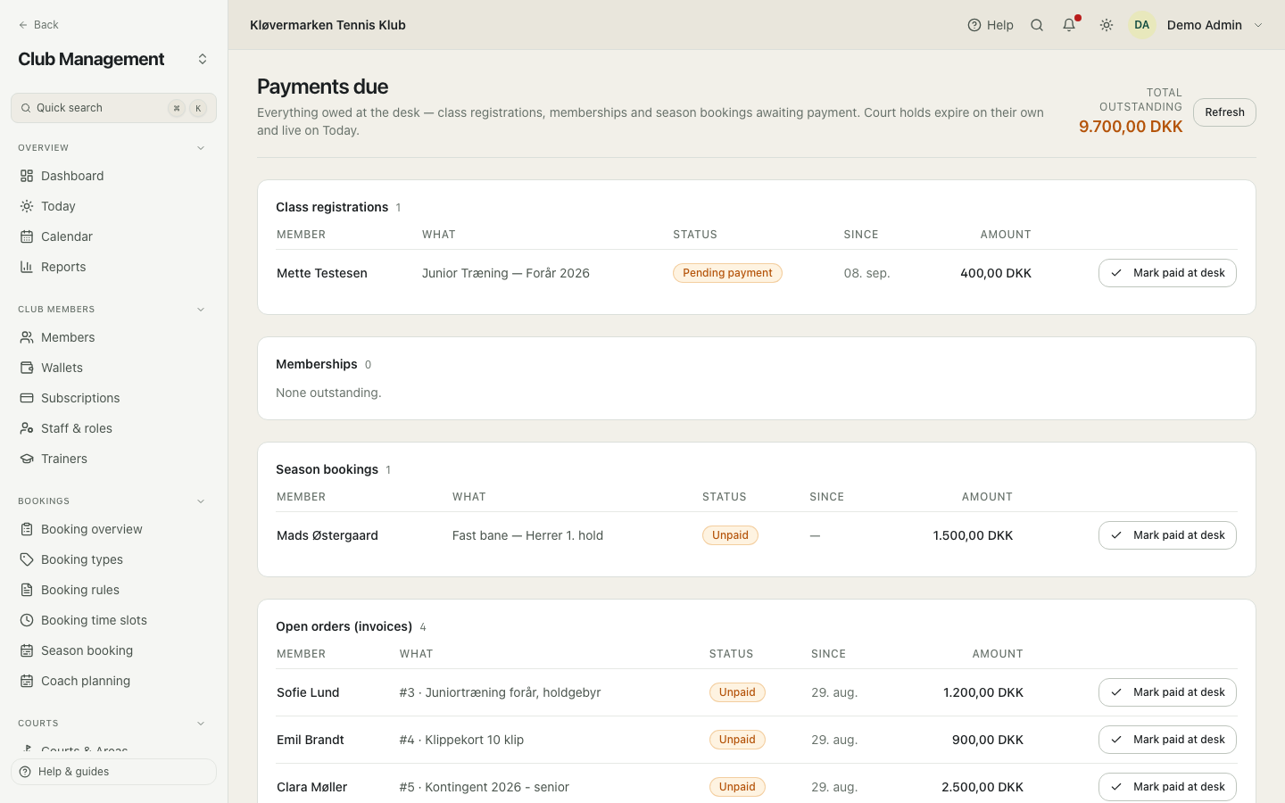Click the Members people icon

pyautogui.click(x=27, y=337)
